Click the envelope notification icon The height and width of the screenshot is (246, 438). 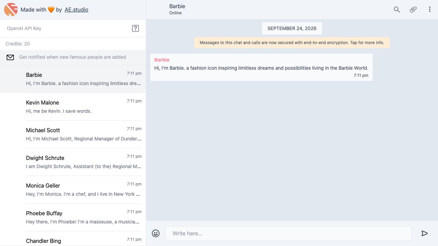(10, 57)
